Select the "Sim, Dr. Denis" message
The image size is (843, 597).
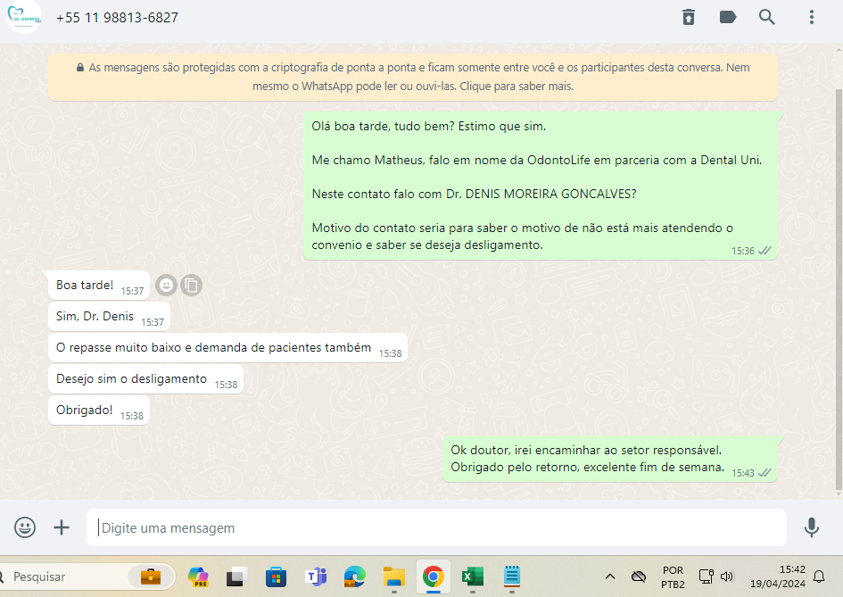point(109,316)
